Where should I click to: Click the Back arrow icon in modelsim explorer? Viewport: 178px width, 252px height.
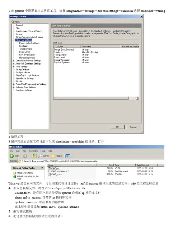tap(12, 156)
